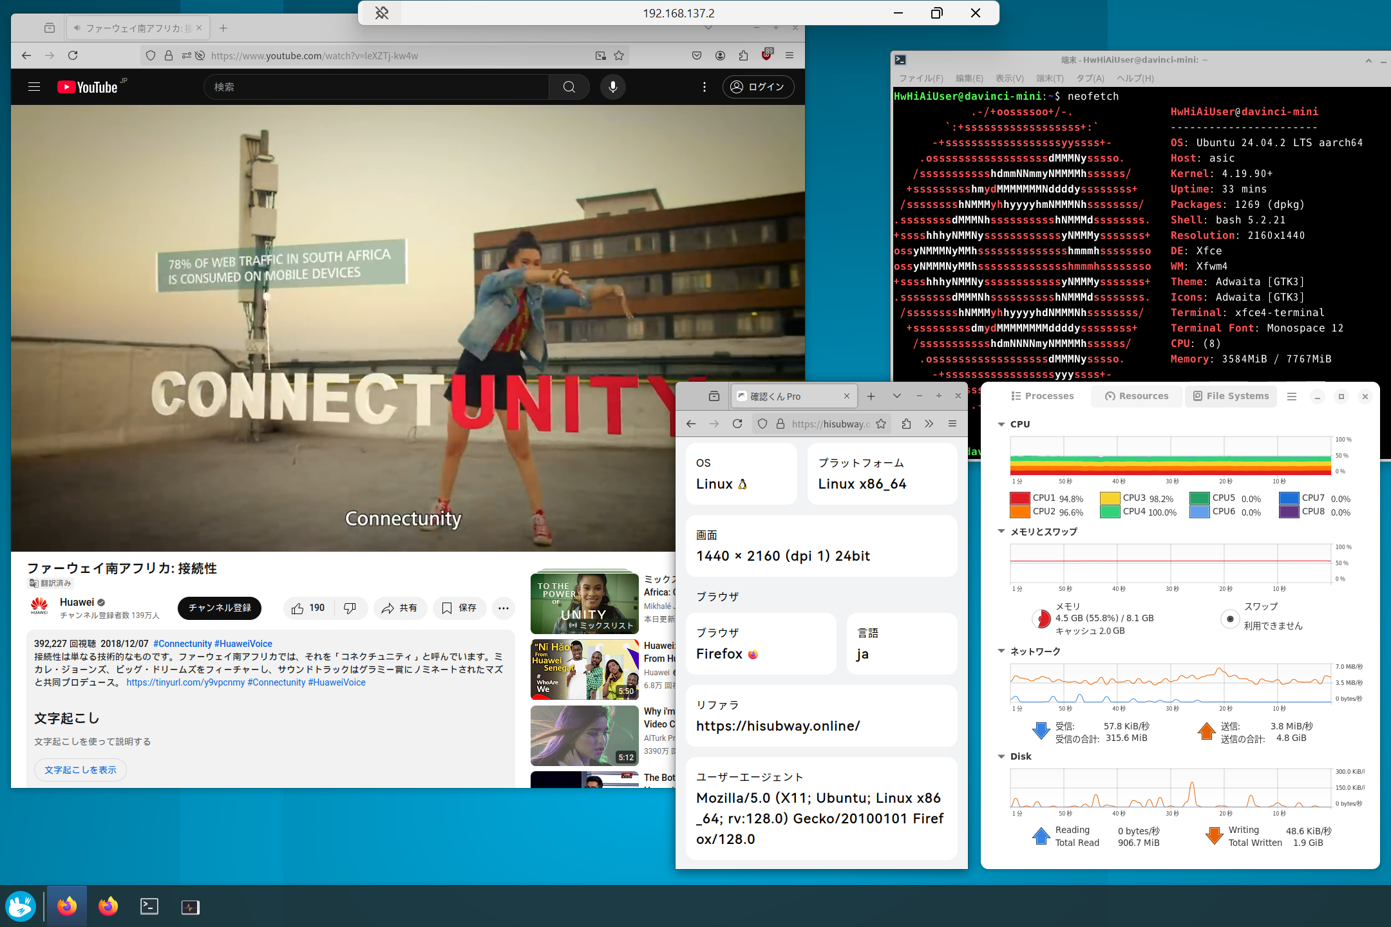Open tab list dropdown in 確認くん window
Viewport: 1391px width, 927px height.
[897, 396]
